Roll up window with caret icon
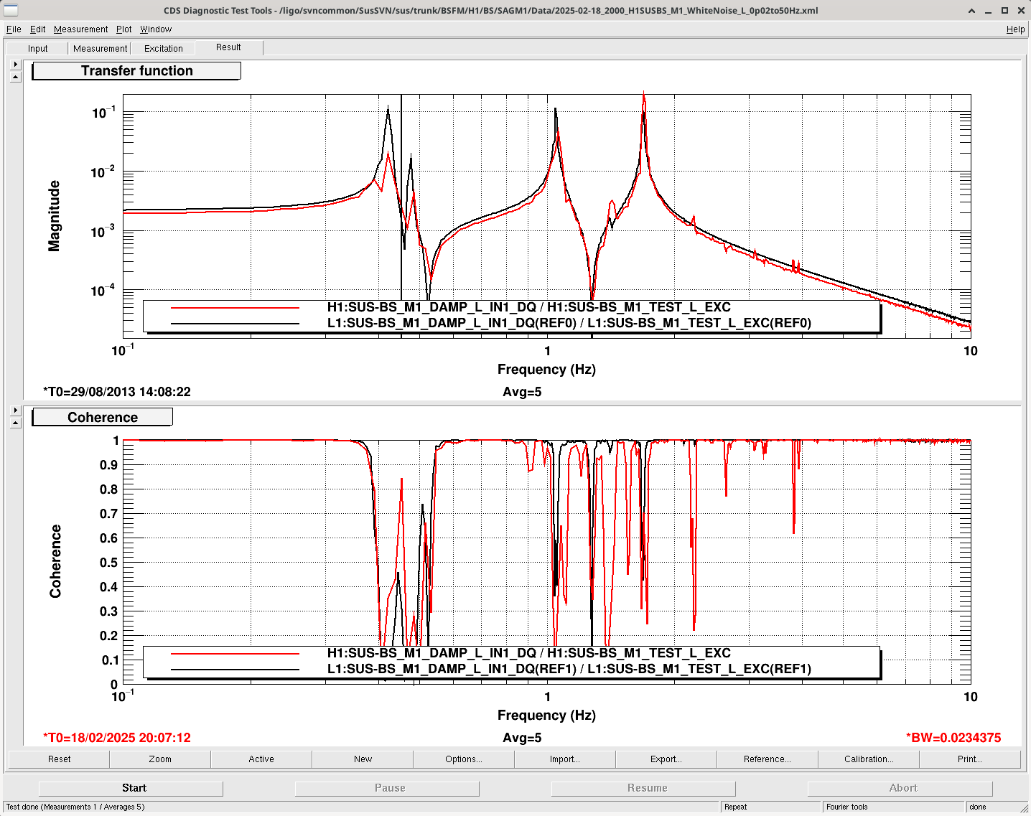The image size is (1031, 816). tap(971, 11)
